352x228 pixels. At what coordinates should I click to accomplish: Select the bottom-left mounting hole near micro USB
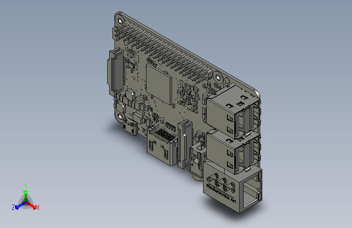click(120, 116)
